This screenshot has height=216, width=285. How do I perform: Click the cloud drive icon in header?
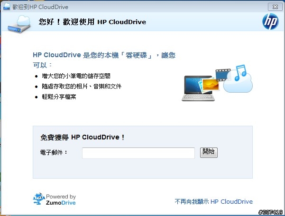[x=19, y=24]
